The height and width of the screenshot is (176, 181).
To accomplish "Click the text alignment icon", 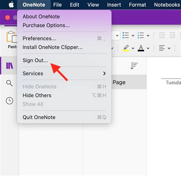I will click(x=162, y=48).
